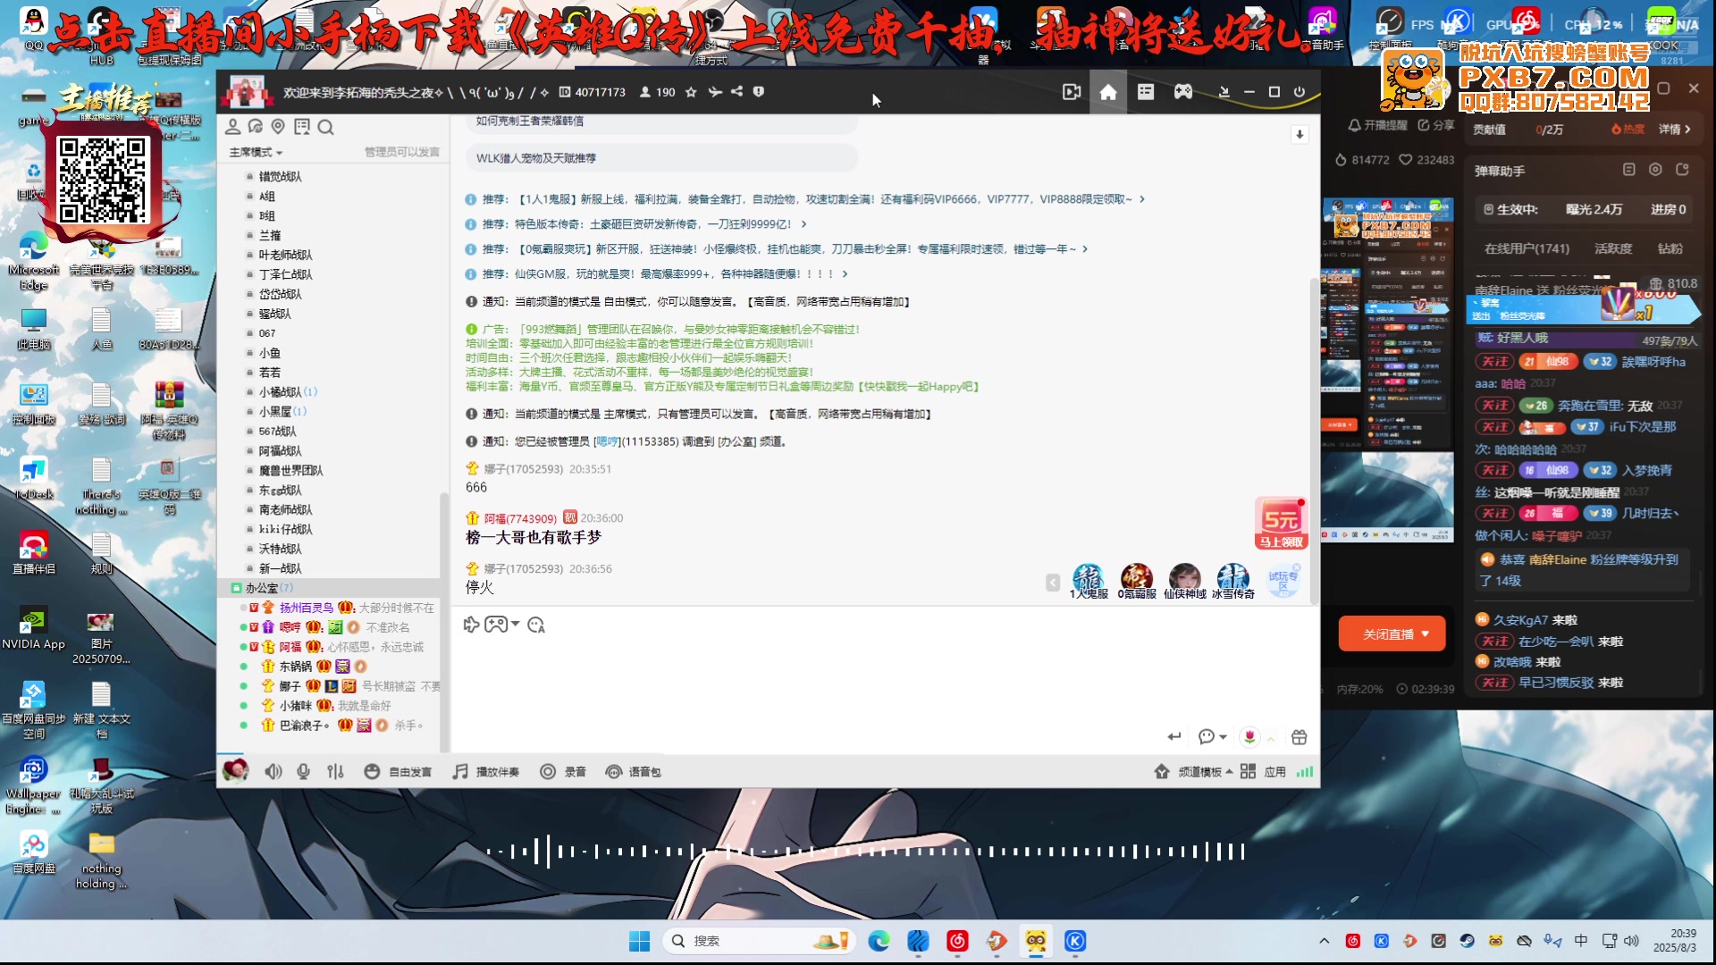Viewport: 1716px width, 965px height.
Task: Click the taskbar search box
Action: pyautogui.click(x=759, y=941)
